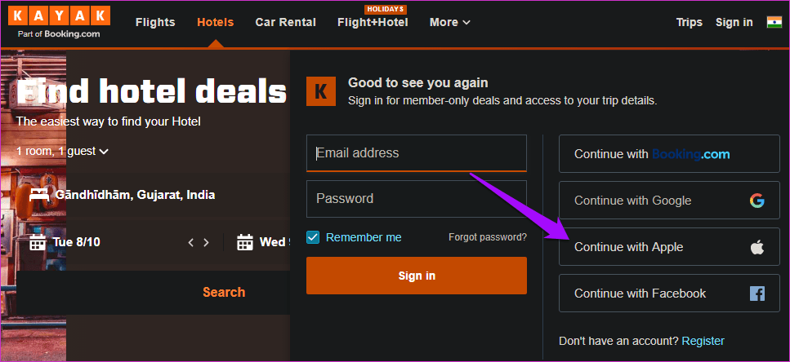Image resolution: width=790 pixels, height=362 pixels.
Task: Open the Forgot password link
Action: pyautogui.click(x=488, y=236)
